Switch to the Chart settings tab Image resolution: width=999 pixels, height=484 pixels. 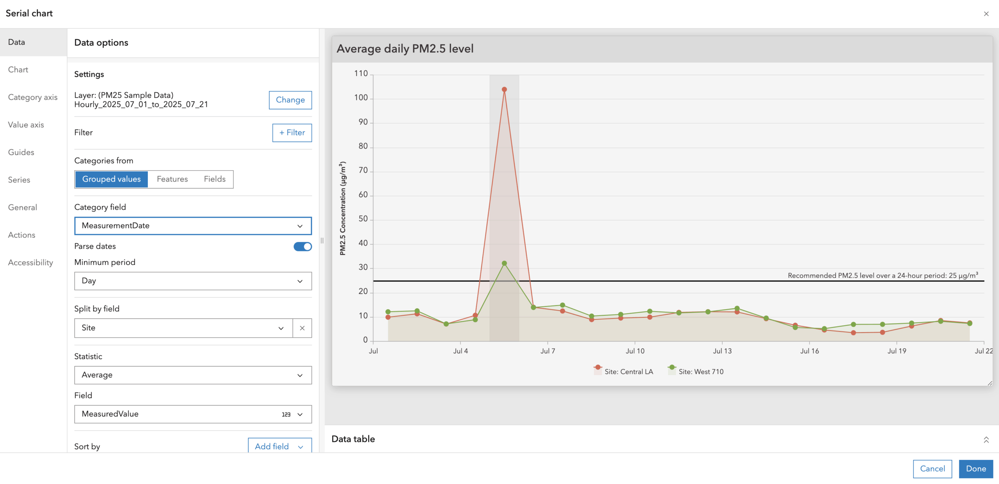[x=18, y=69]
